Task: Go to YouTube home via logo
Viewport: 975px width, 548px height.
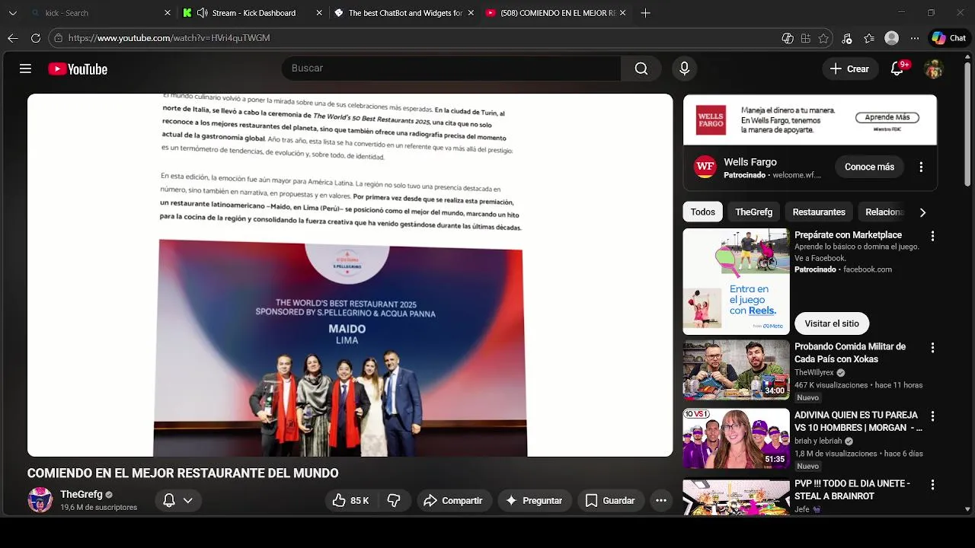Action: click(78, 69)
